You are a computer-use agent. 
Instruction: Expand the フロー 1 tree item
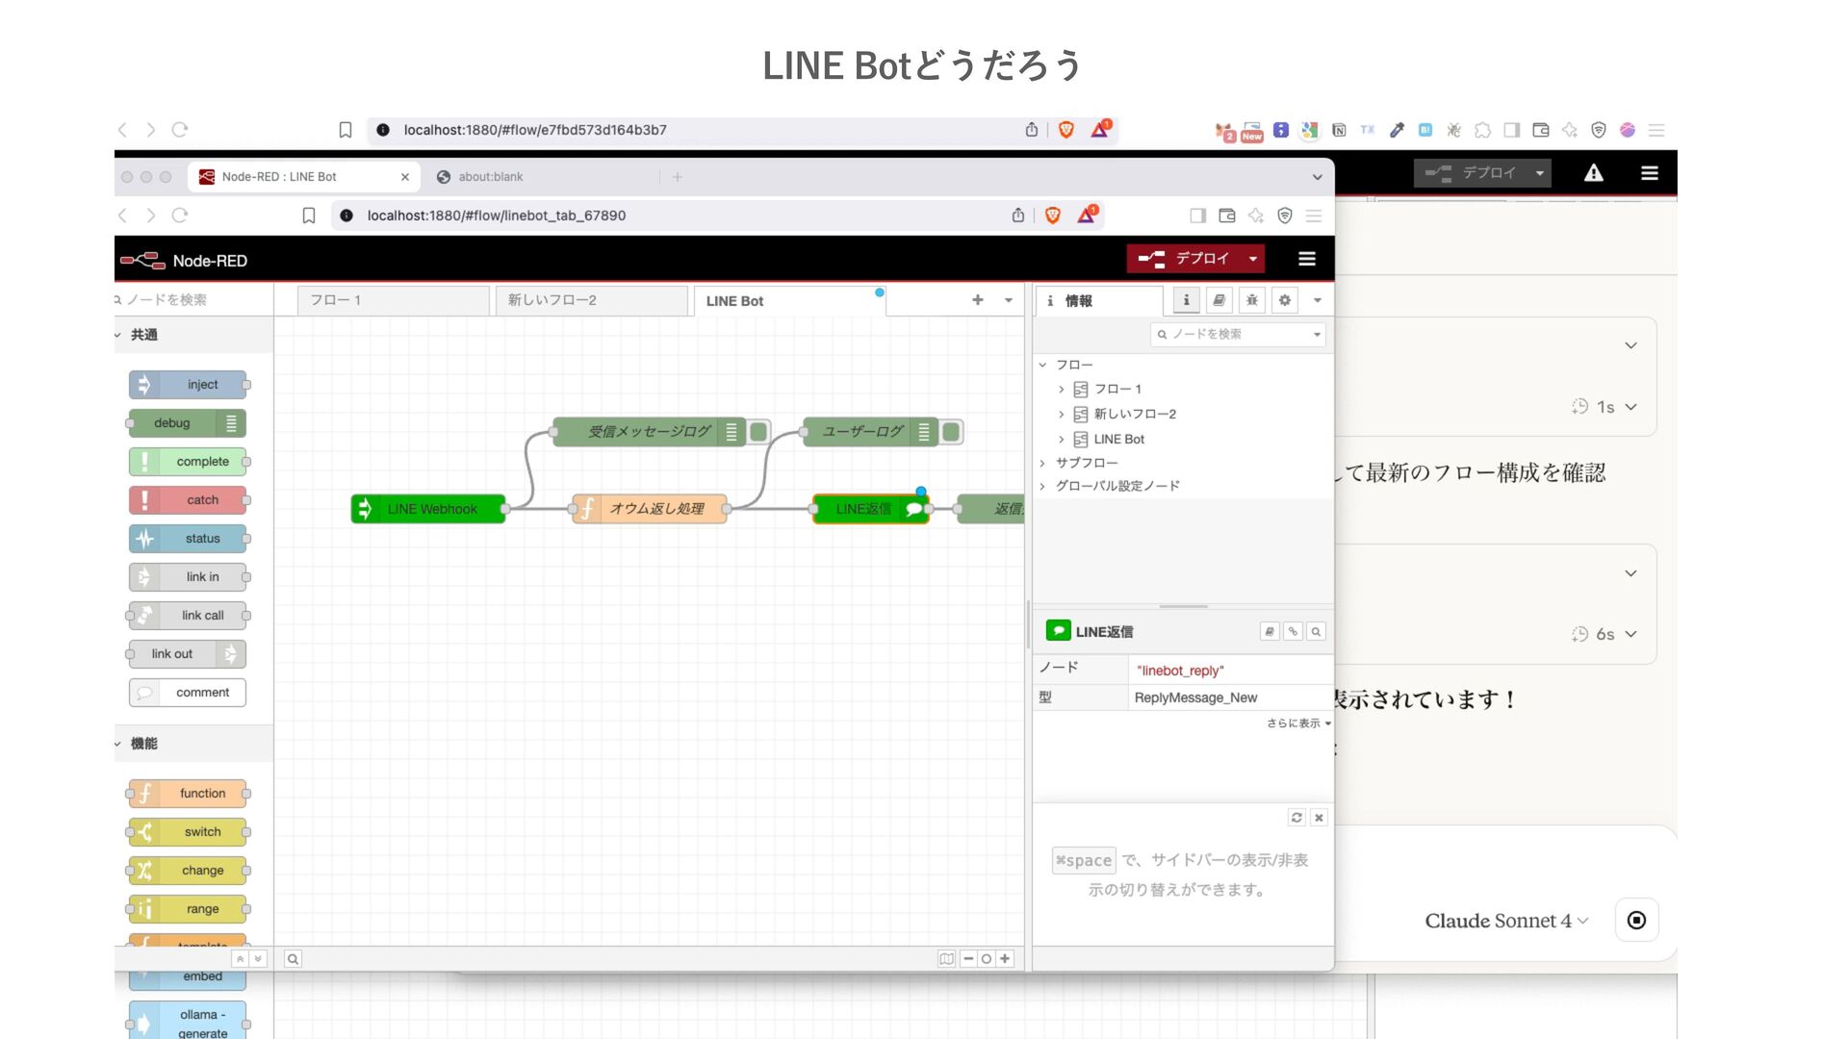point(1062,390)
